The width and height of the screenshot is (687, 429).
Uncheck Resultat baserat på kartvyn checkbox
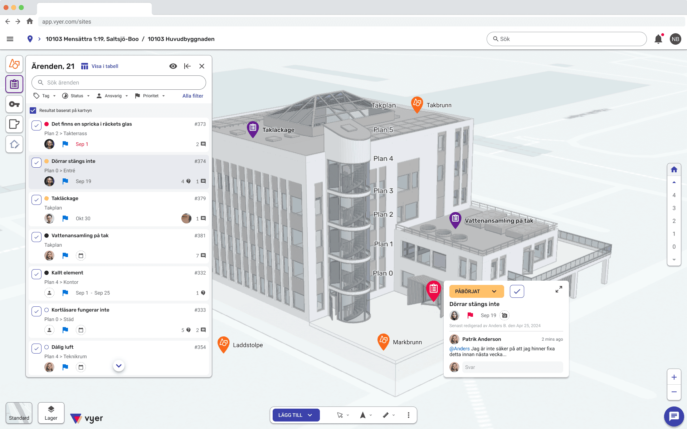click(x=33, y=110)
